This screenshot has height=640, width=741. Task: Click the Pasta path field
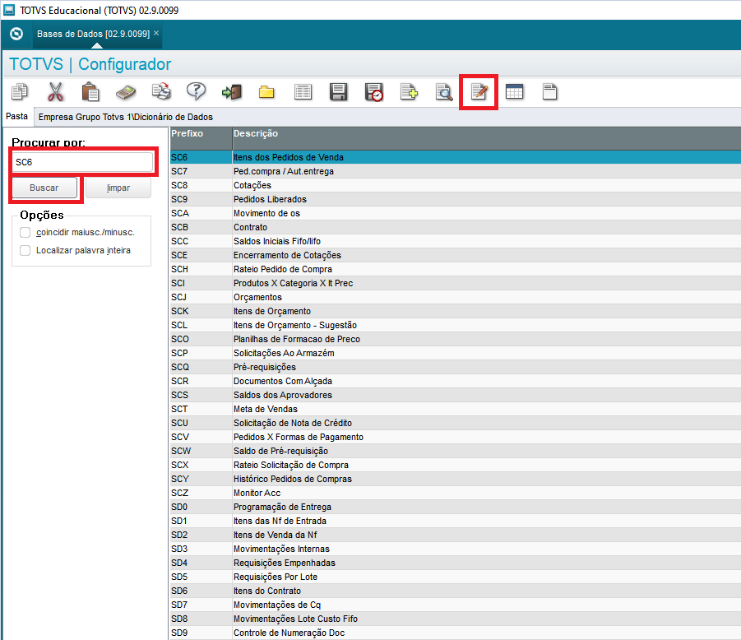point(387,117)
